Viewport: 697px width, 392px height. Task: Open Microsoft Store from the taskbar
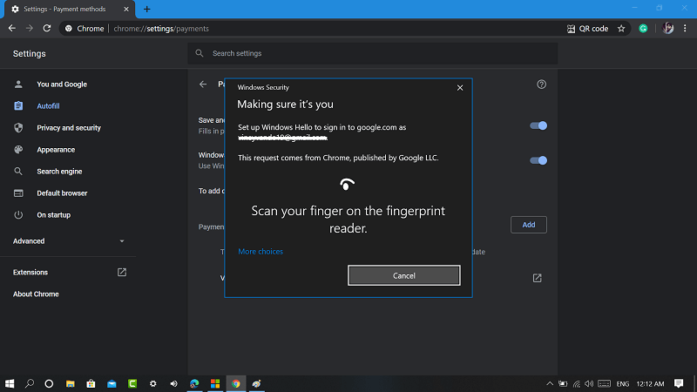click(91, 383)
